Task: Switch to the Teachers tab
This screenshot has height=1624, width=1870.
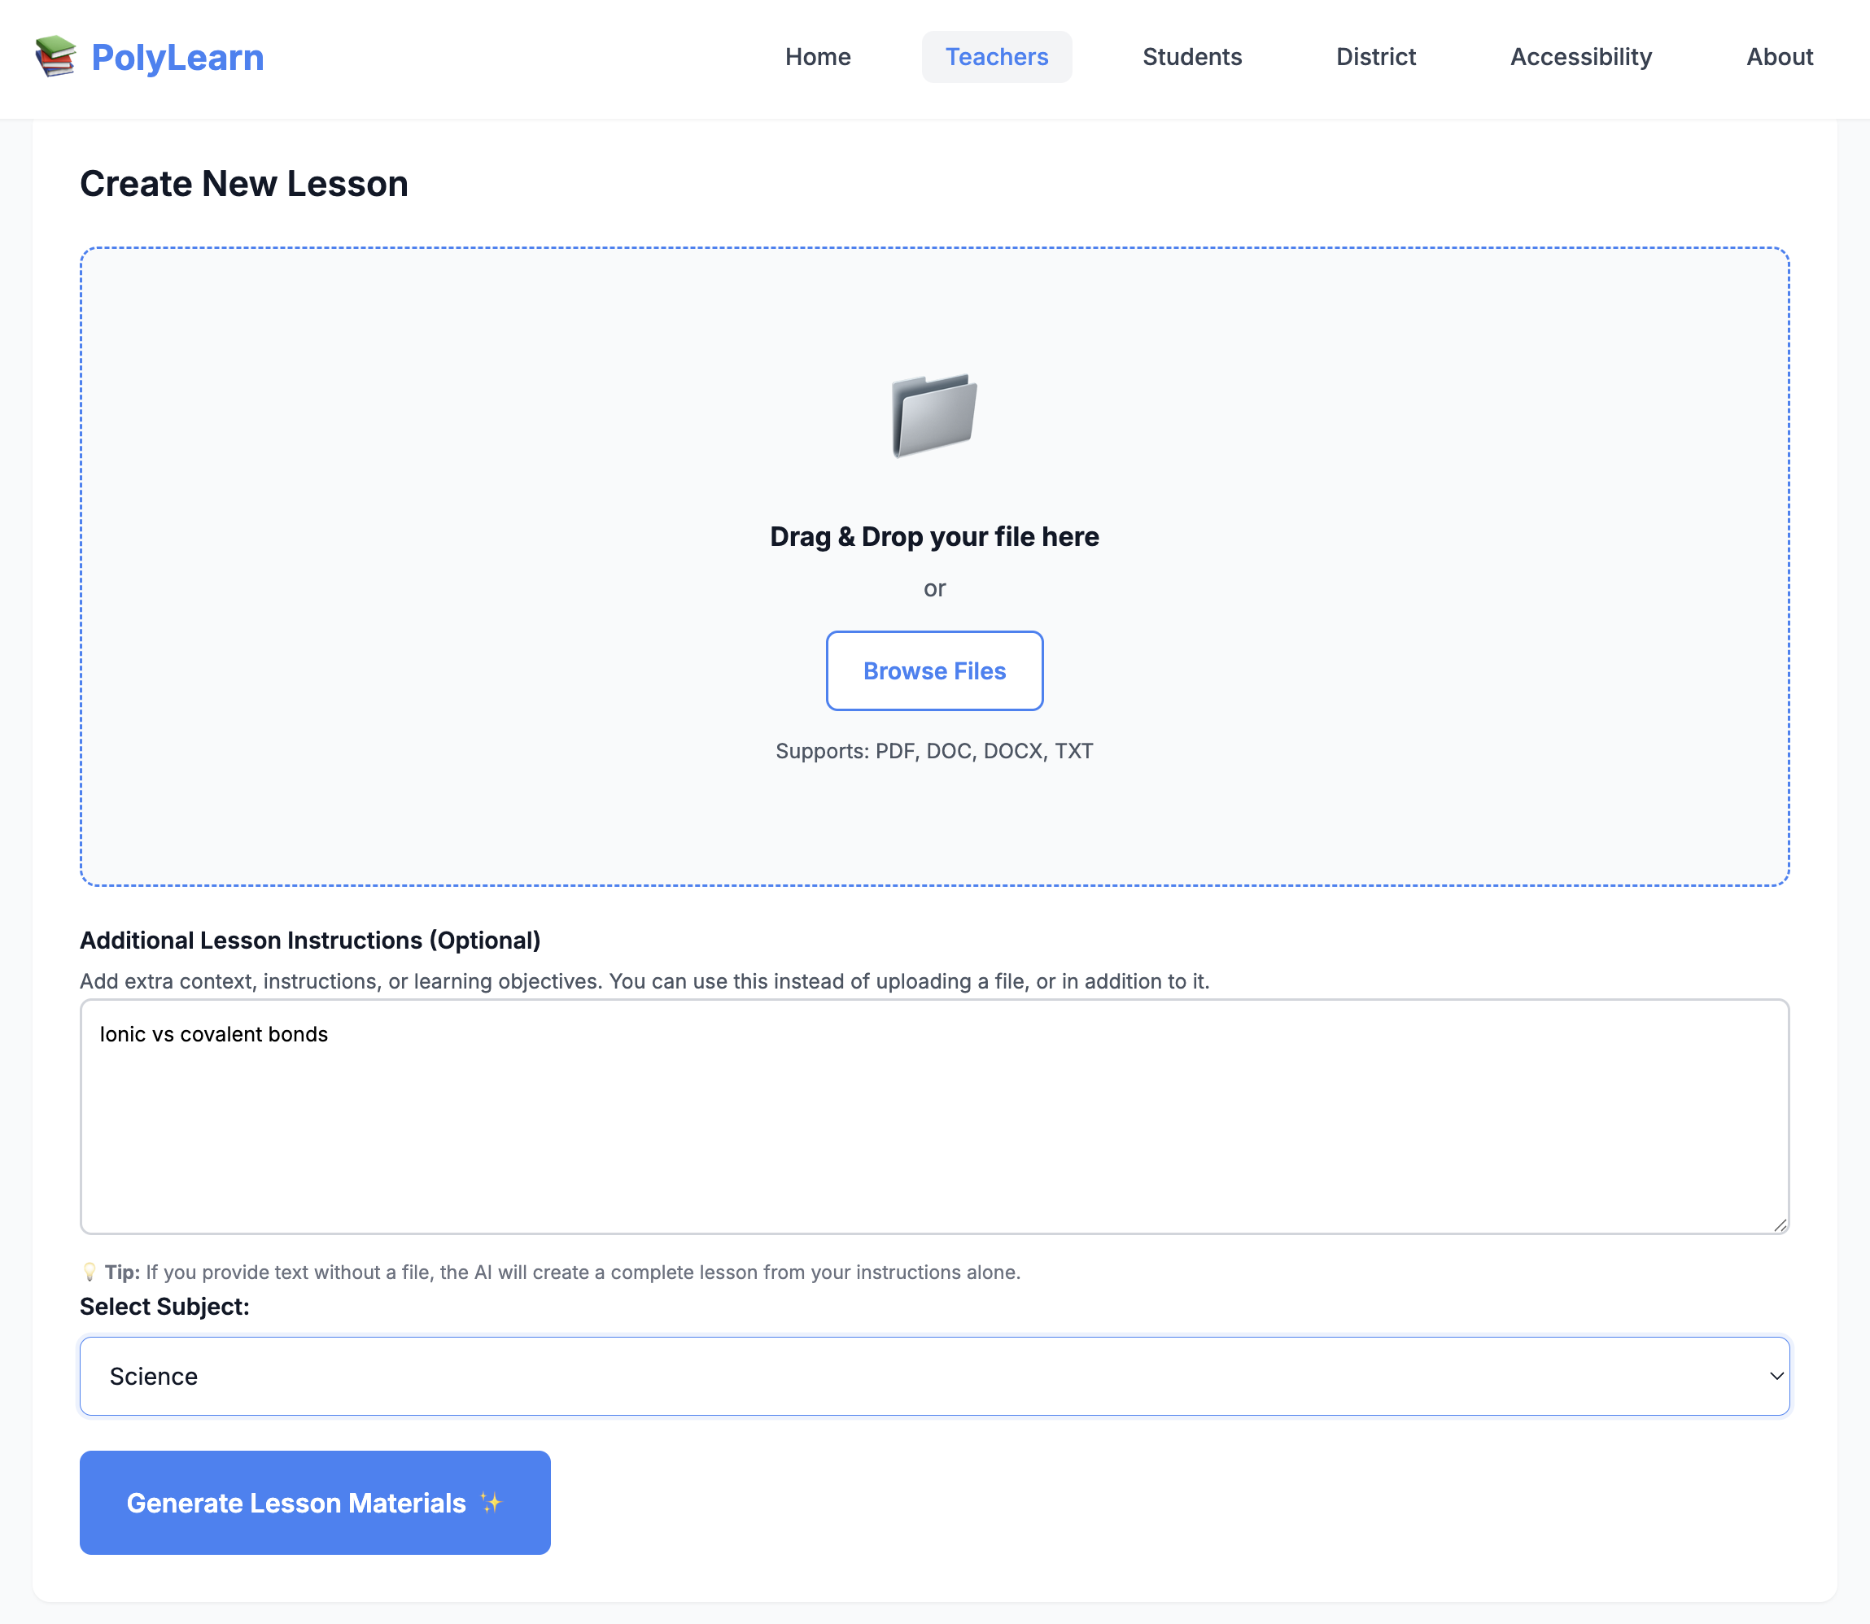Action: 996,57
